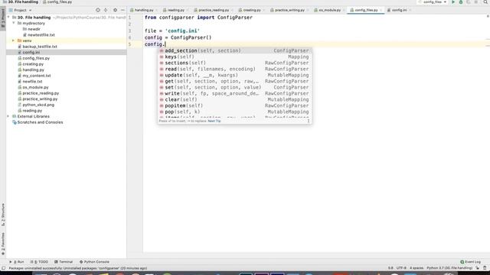Switch to the reading.py tab
490x275 pixels.
pos(175,10)
